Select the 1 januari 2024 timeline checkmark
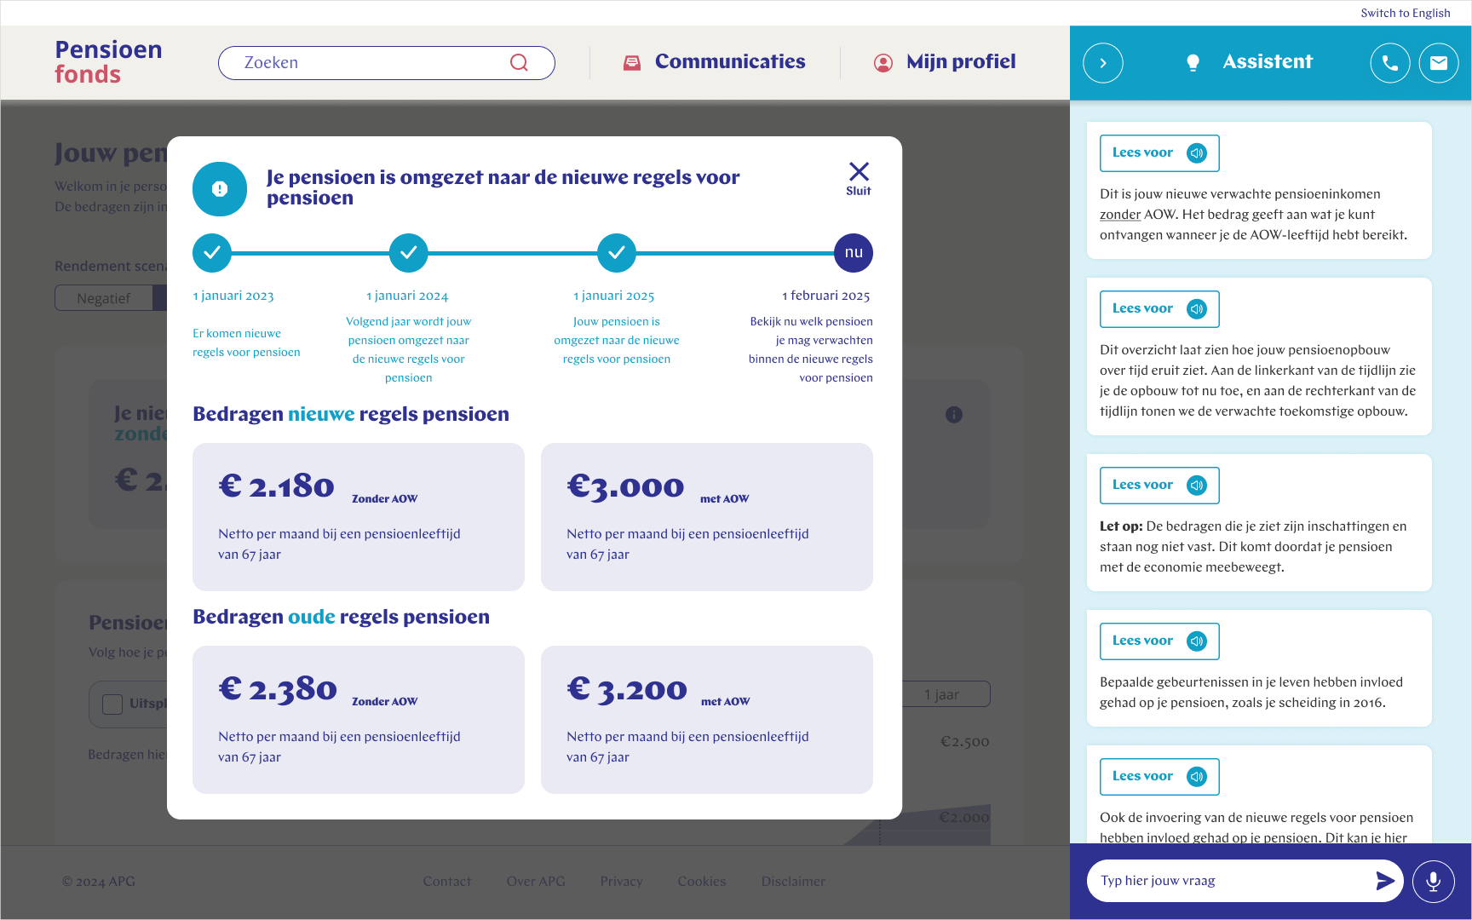Viewport: 1472px width, 920px height. pos(409,253)
